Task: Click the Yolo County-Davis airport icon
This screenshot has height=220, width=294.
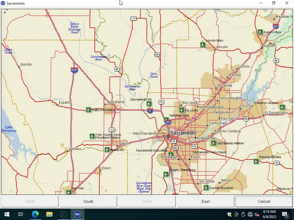Action: pyautogui.click(x=92, y=136)
